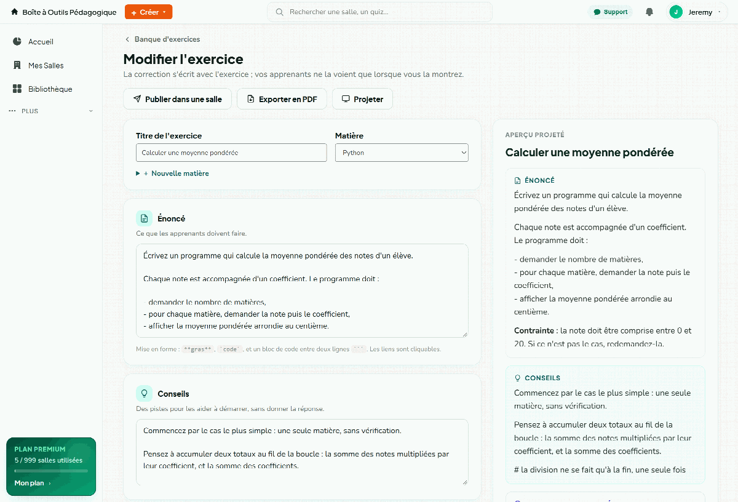Go back to Banque d'exercices
This screenshot has height=502, width=738.
point(162,39)
